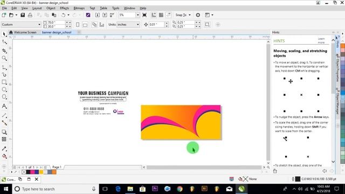Click the Search content purple icon
The height and width of the screenshot is (194, 345).
tap(88, 15)
